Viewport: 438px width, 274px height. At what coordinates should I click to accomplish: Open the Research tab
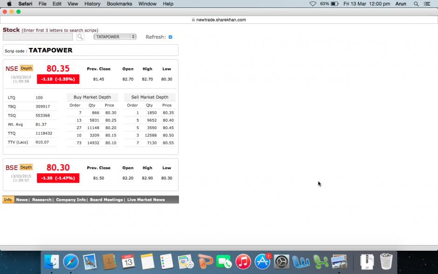tap(41, 200)
